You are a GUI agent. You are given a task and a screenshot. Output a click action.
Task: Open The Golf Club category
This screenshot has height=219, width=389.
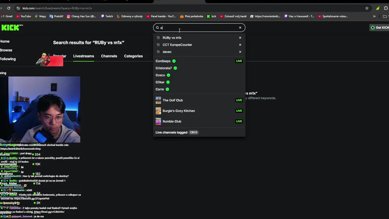[x=199, y=100]
